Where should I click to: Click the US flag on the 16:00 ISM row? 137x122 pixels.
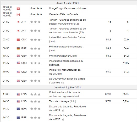[x=18, y=72]
